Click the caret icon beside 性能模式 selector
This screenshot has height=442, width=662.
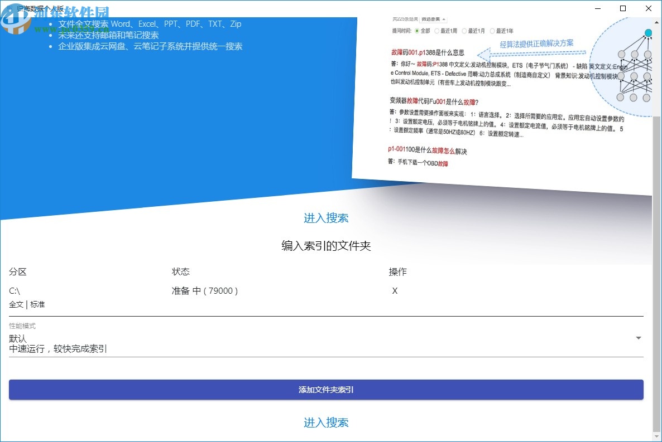click(637, 338)
